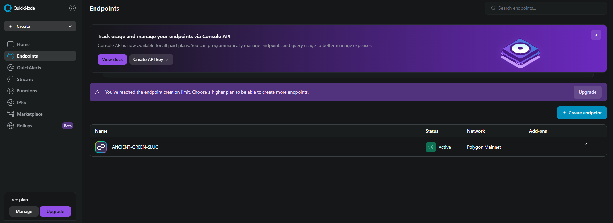The image size is (613, 223).
Task: Go to Home in sidebar
Action: tap(23, 44)
